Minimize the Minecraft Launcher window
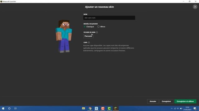The height and width of the screenshot is (111, 199). [183, 2]
